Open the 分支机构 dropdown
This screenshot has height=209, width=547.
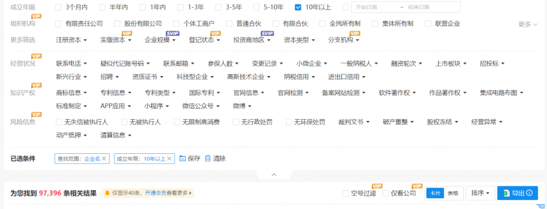(x=343, y=40)
